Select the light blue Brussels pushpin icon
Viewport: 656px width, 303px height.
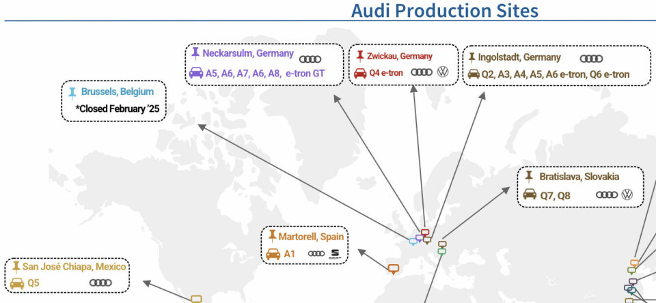72,91
